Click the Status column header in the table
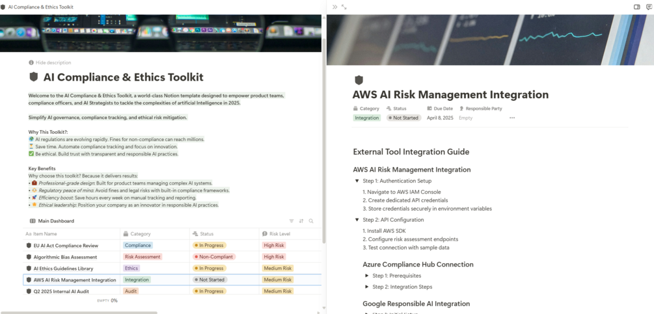654x314 pixels. (x=224, y=234)
